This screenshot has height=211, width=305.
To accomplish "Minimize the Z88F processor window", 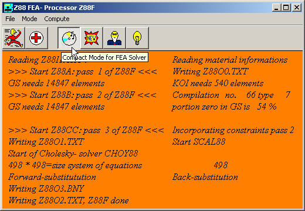I will 276,8.
